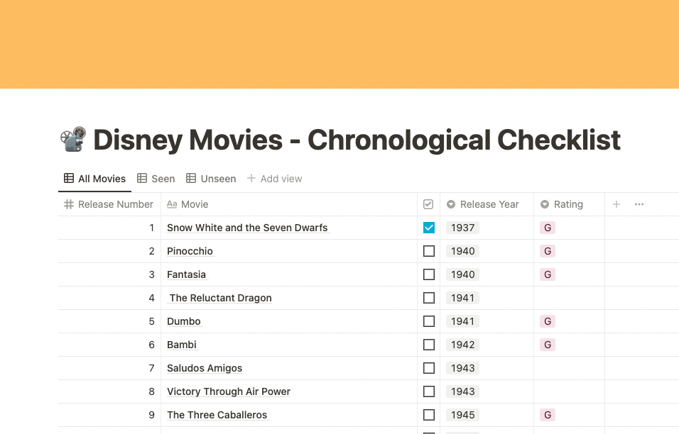Click Add view button
The width and height of the screenshot is (679, 434).
coord(274,179)
